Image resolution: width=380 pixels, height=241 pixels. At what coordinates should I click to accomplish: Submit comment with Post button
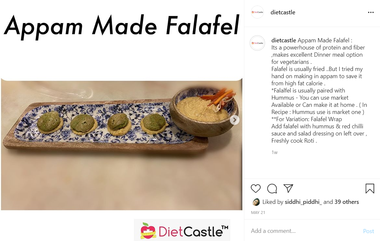[x=368, y=231]
